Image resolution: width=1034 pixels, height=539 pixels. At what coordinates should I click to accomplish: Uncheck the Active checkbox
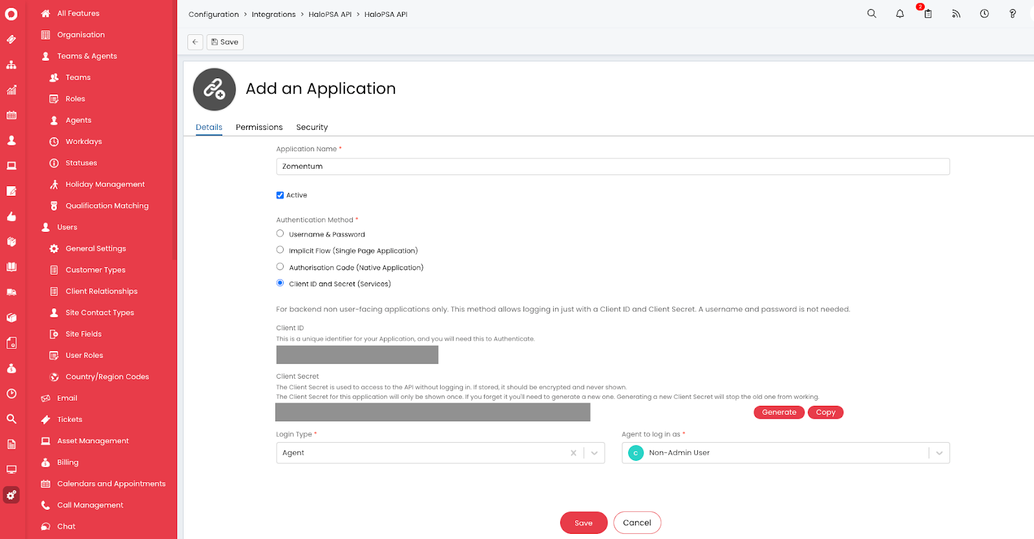click(x=280, y=195)
